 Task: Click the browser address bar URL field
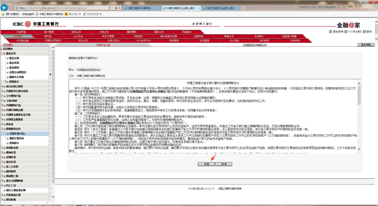pyautogui.click(x=61, y=8)
